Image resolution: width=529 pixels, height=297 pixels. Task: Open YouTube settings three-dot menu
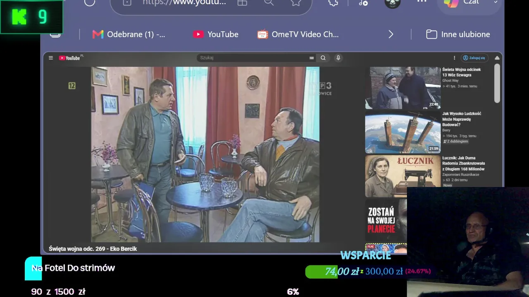click(454, 58)
